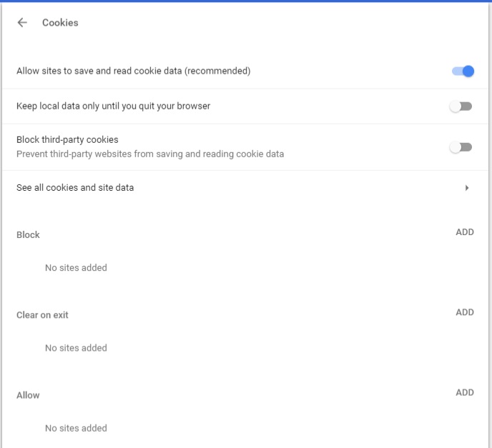Click the Block third-party cookies label
This screenshot has width=492, height=448.
point(67,139)
